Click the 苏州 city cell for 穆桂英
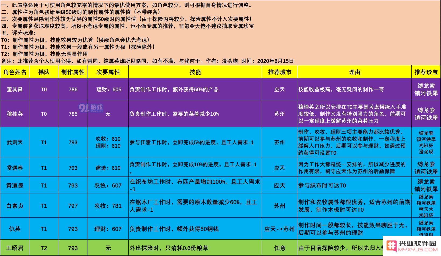 [x=280, y=114]
